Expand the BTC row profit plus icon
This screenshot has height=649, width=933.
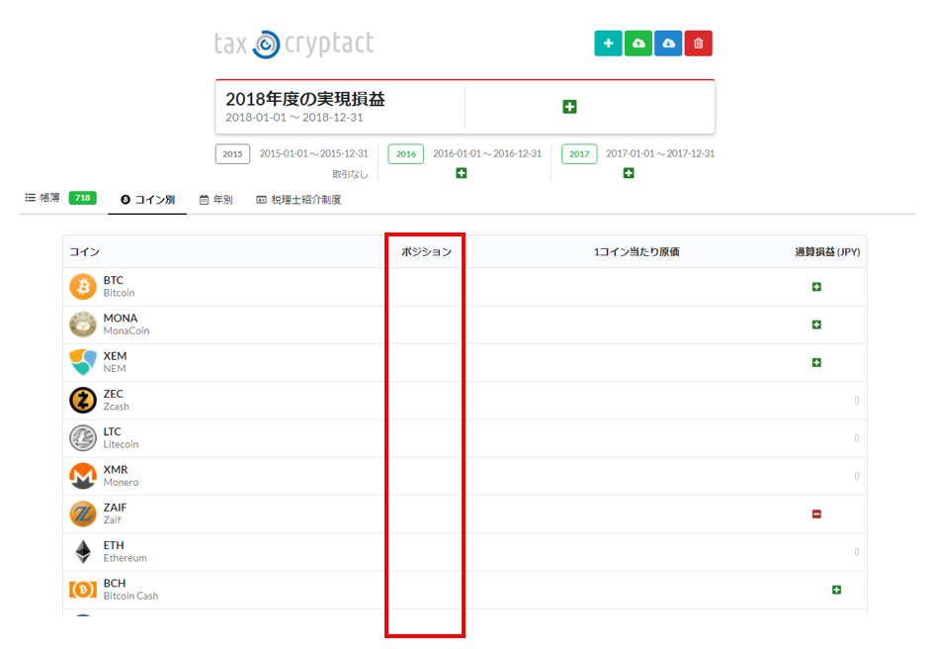tap(816, 287)
